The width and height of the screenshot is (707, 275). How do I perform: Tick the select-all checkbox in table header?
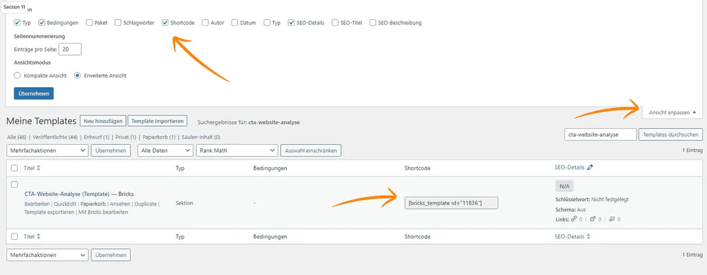tap(15, 168)
